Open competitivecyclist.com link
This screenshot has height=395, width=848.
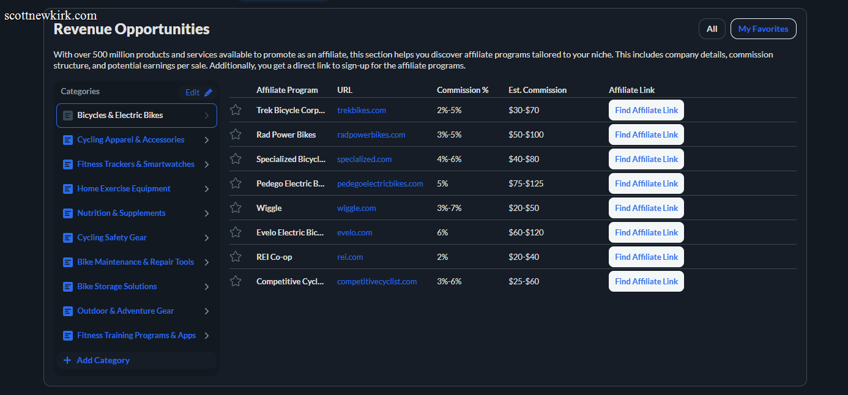(377, 281)
